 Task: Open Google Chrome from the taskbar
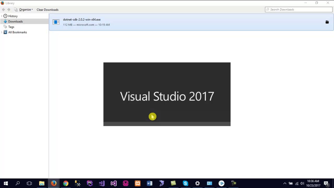[x=66, y=183]
